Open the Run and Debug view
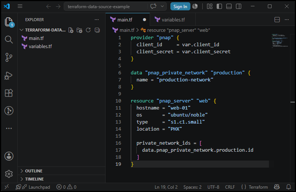This screenshot has height=192, width=296. point(8,75)
